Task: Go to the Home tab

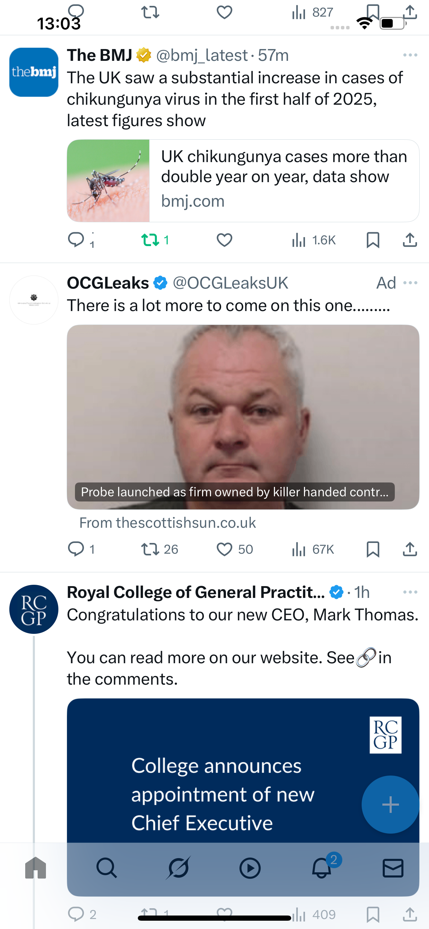Action: 36,868
